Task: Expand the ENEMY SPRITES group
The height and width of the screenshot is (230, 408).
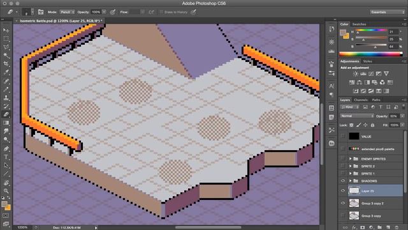Action: 350,159
